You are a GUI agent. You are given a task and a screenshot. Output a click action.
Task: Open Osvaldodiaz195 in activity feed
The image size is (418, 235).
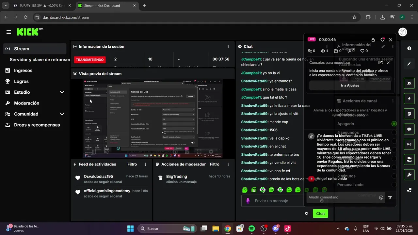(x=111, y=179)
